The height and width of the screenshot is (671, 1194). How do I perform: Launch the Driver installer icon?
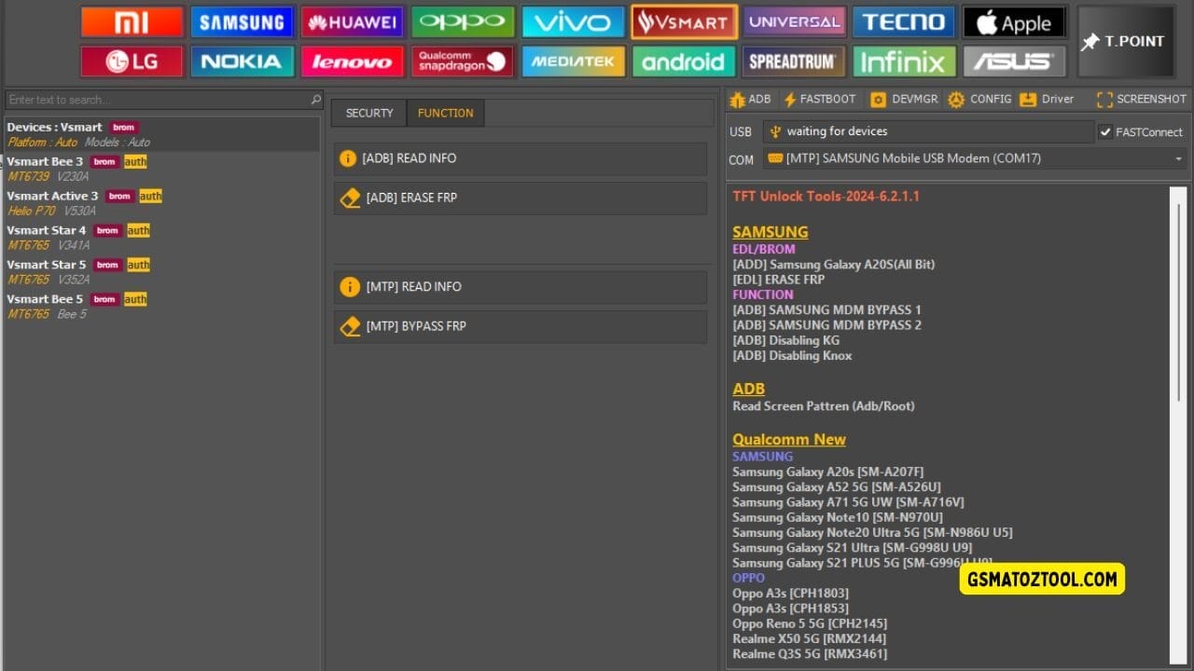point(1047,99)
